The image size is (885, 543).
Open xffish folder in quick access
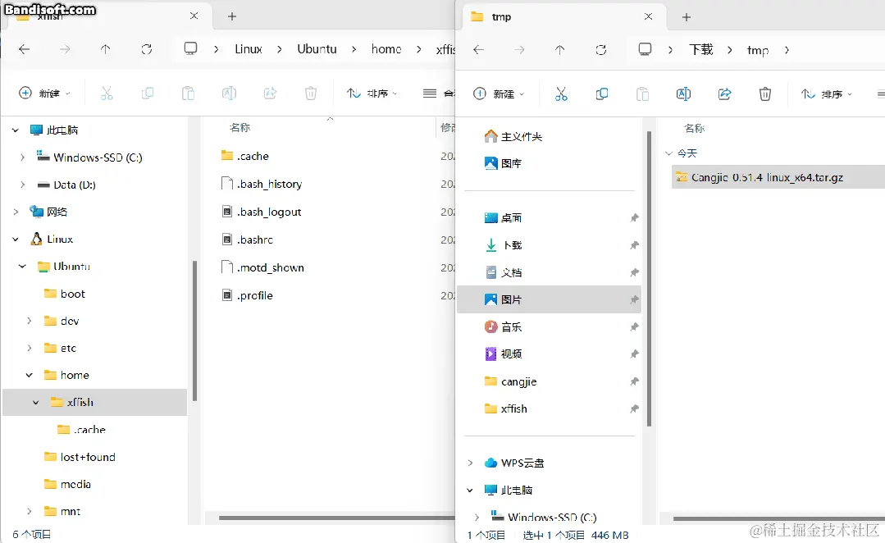pos(506,408)
